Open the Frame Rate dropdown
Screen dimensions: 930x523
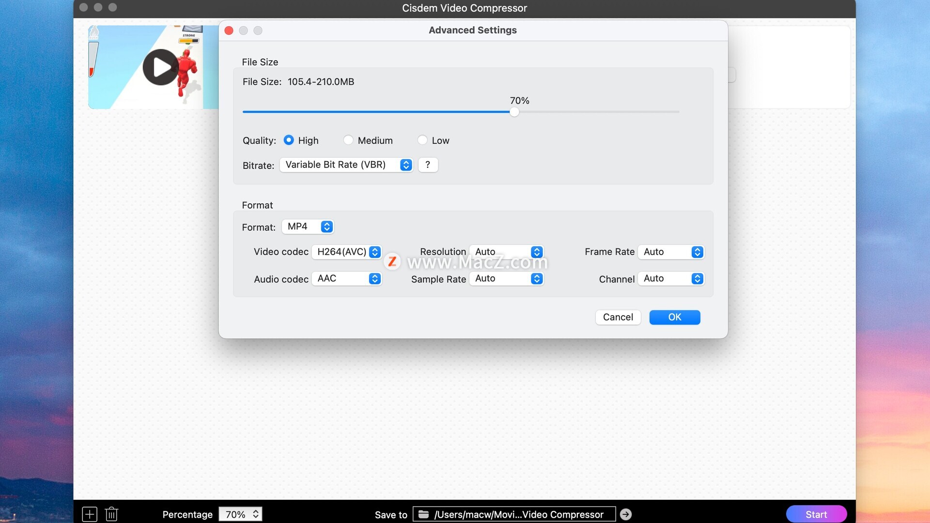coord(671,252)
